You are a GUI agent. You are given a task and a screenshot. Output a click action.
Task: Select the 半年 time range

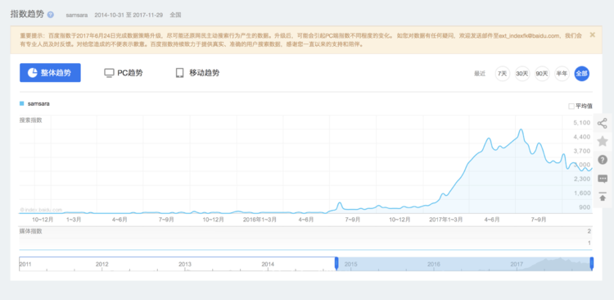pos(562,74)
